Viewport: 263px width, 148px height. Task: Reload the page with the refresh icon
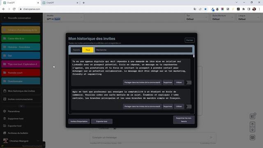coord(14,9)
